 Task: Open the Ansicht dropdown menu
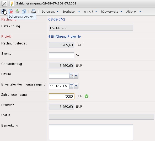click(x=90, y=12)
